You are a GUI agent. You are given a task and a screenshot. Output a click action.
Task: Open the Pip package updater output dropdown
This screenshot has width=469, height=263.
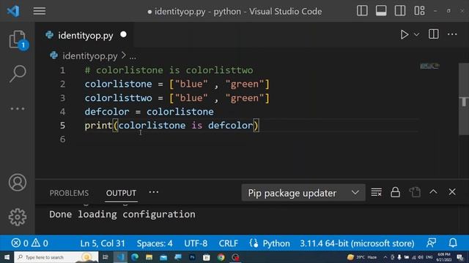(303, 193)
